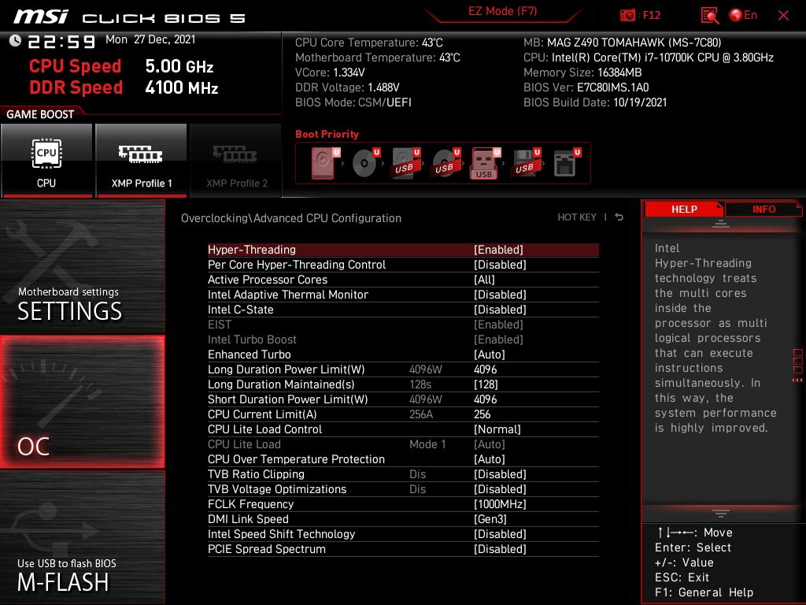Edit Short Duration Power Limit 4096 field
This screenshot has height=605, width=806.
485,399
